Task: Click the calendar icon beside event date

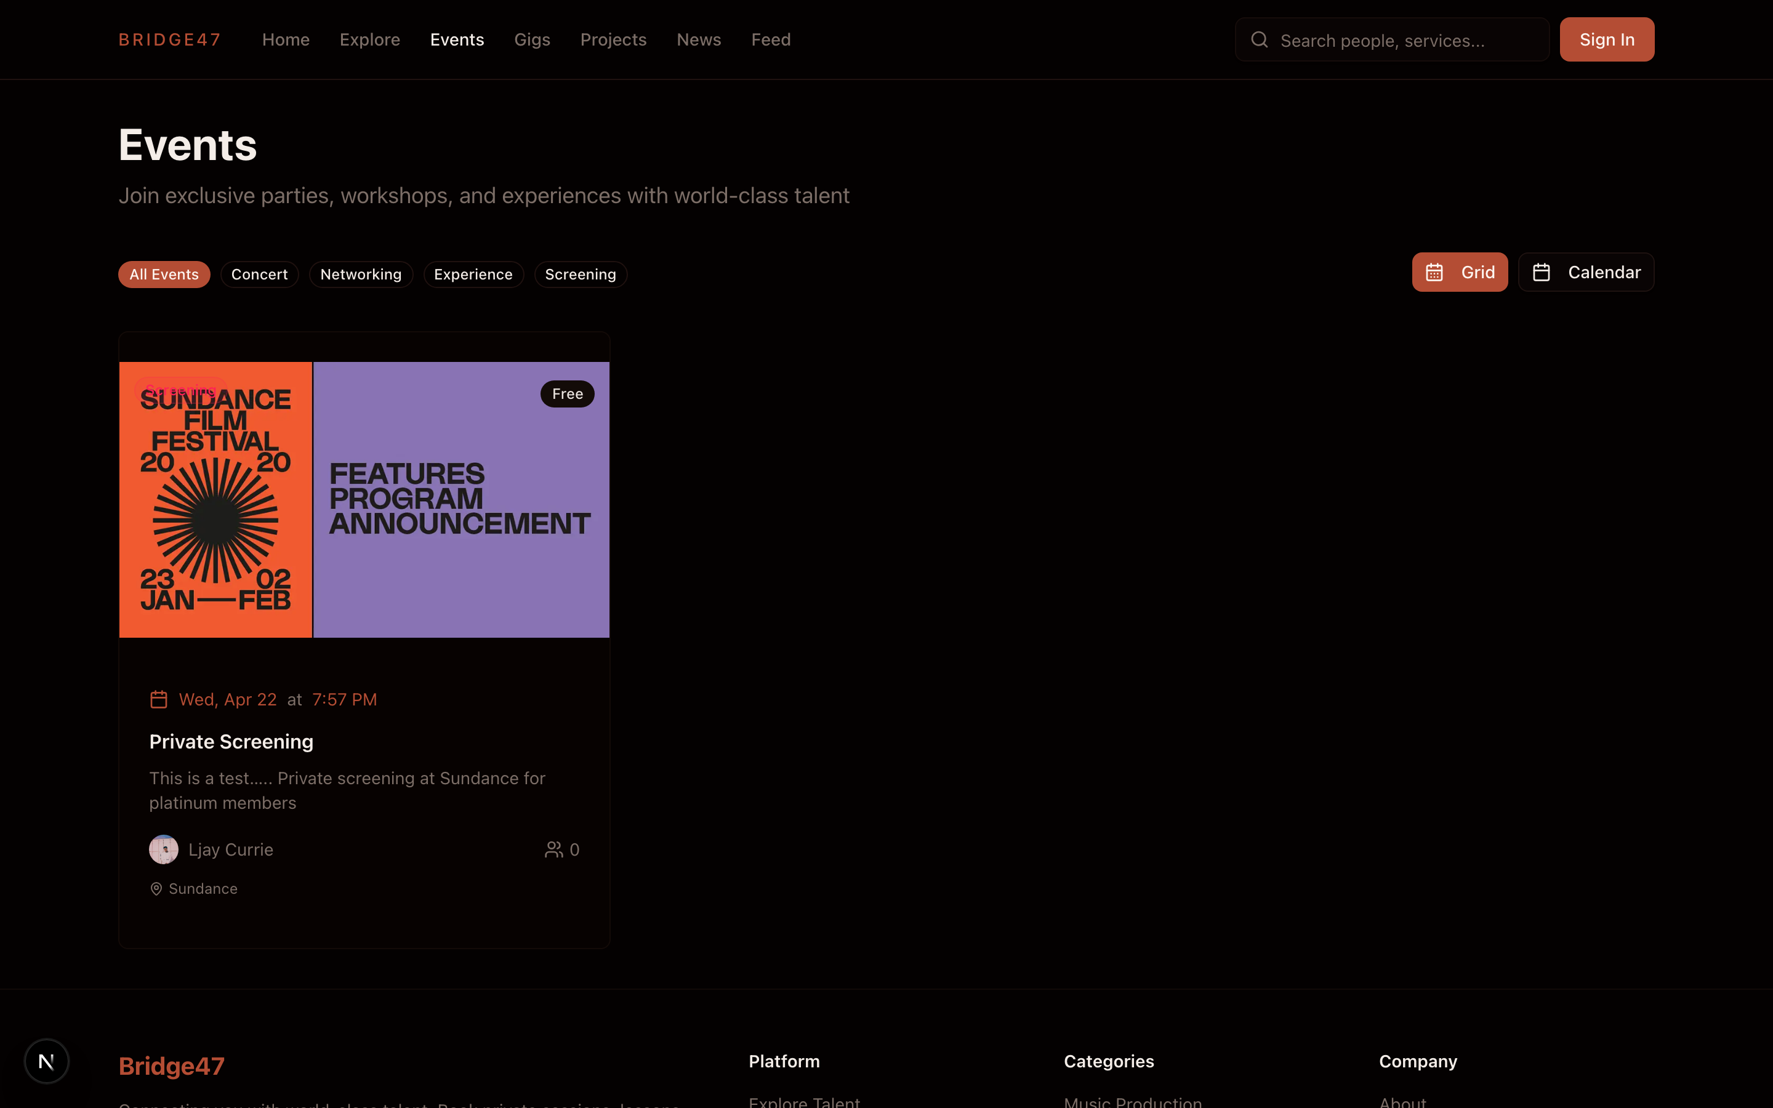Action: click(x=158, y=700)
